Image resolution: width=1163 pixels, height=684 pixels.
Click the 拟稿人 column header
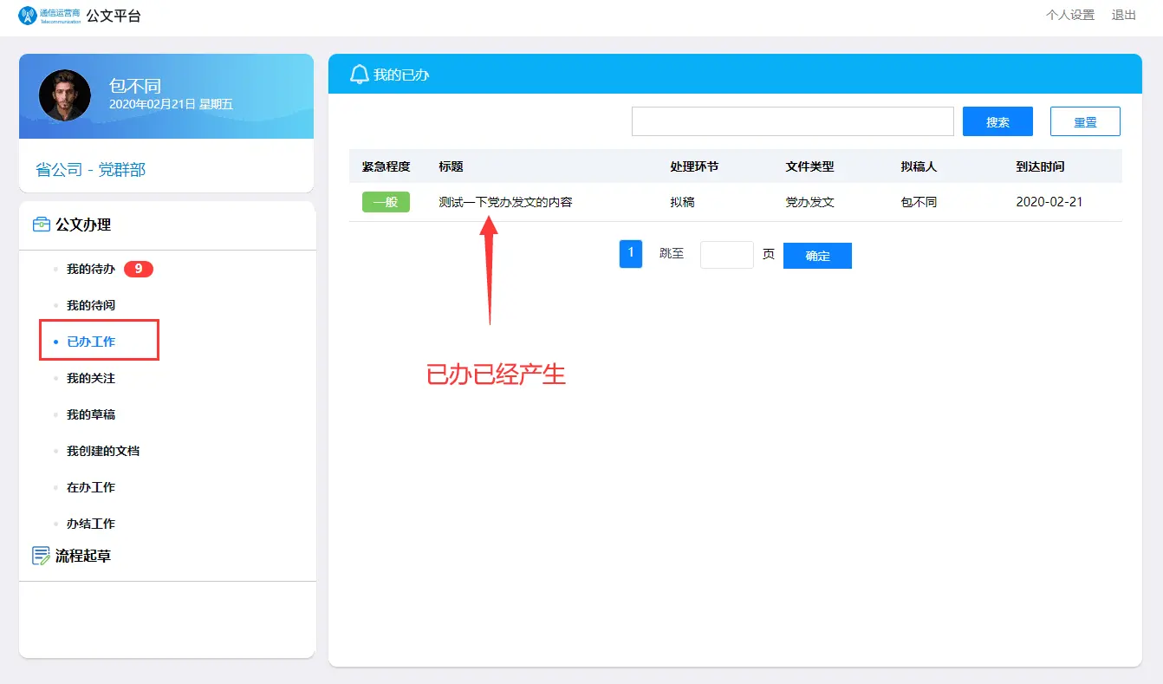tap(919, 166)
